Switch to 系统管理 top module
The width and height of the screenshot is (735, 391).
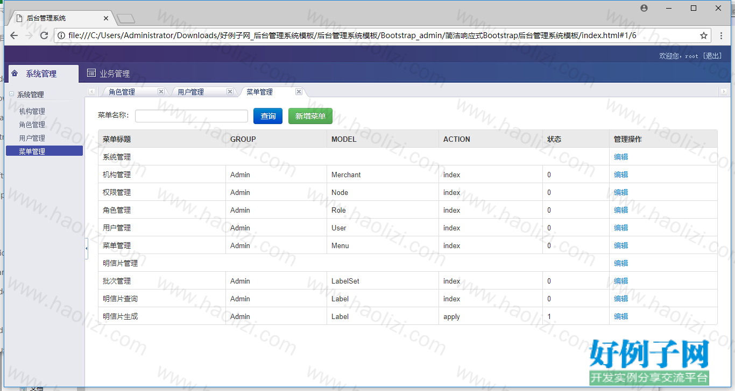click(41, 74)
